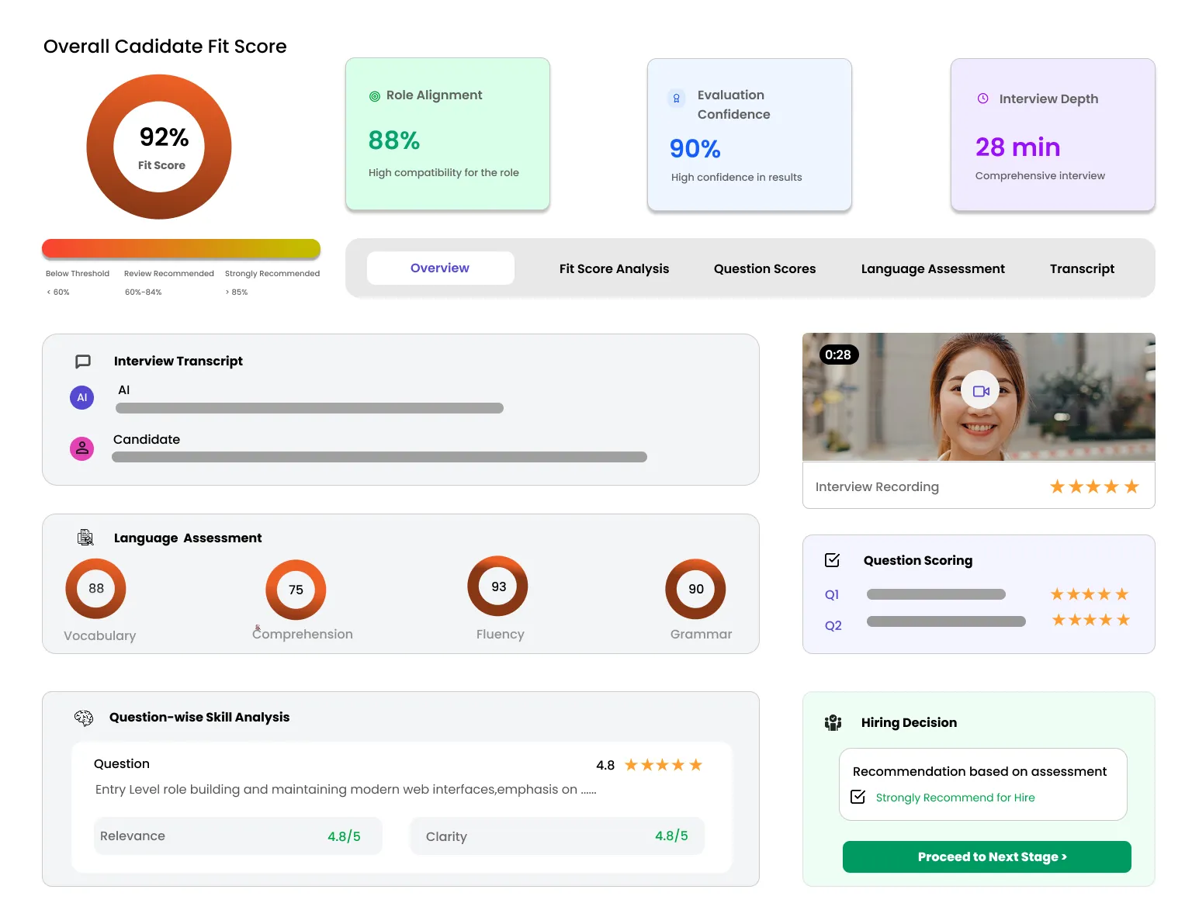Click the Hiring Decision team icon
The height and width of the screenshot is (917, 1192).
click(833, 722)
